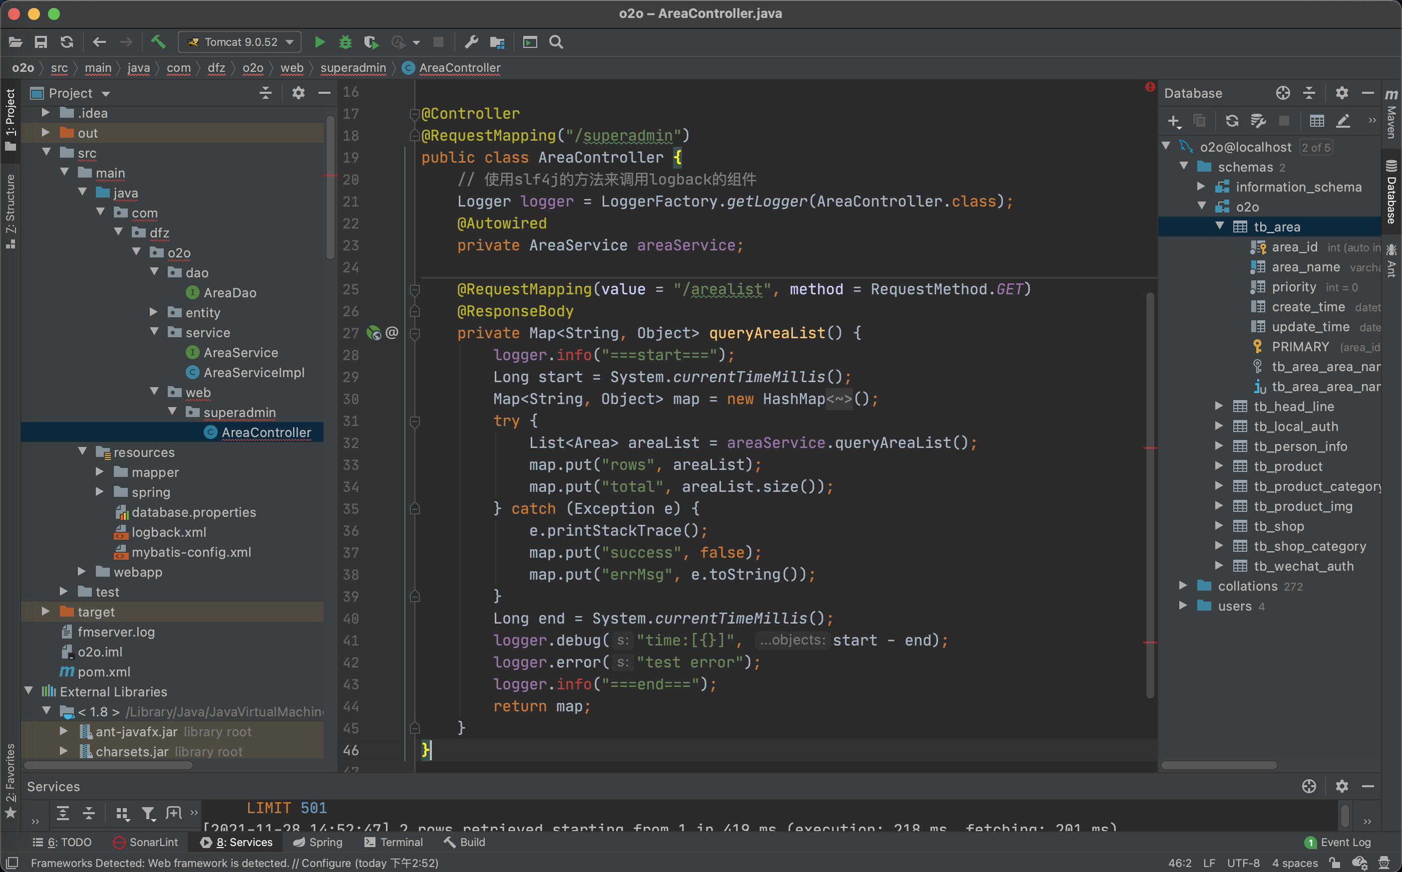
Task: Click the Search Everywhere magnifier icon
Action: pyautogui.click(x=558, y=42)
